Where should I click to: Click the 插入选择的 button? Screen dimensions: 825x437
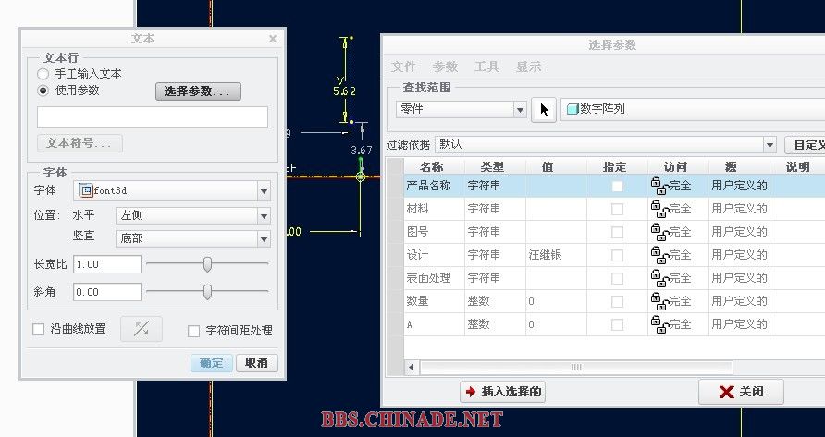[502, 392]
